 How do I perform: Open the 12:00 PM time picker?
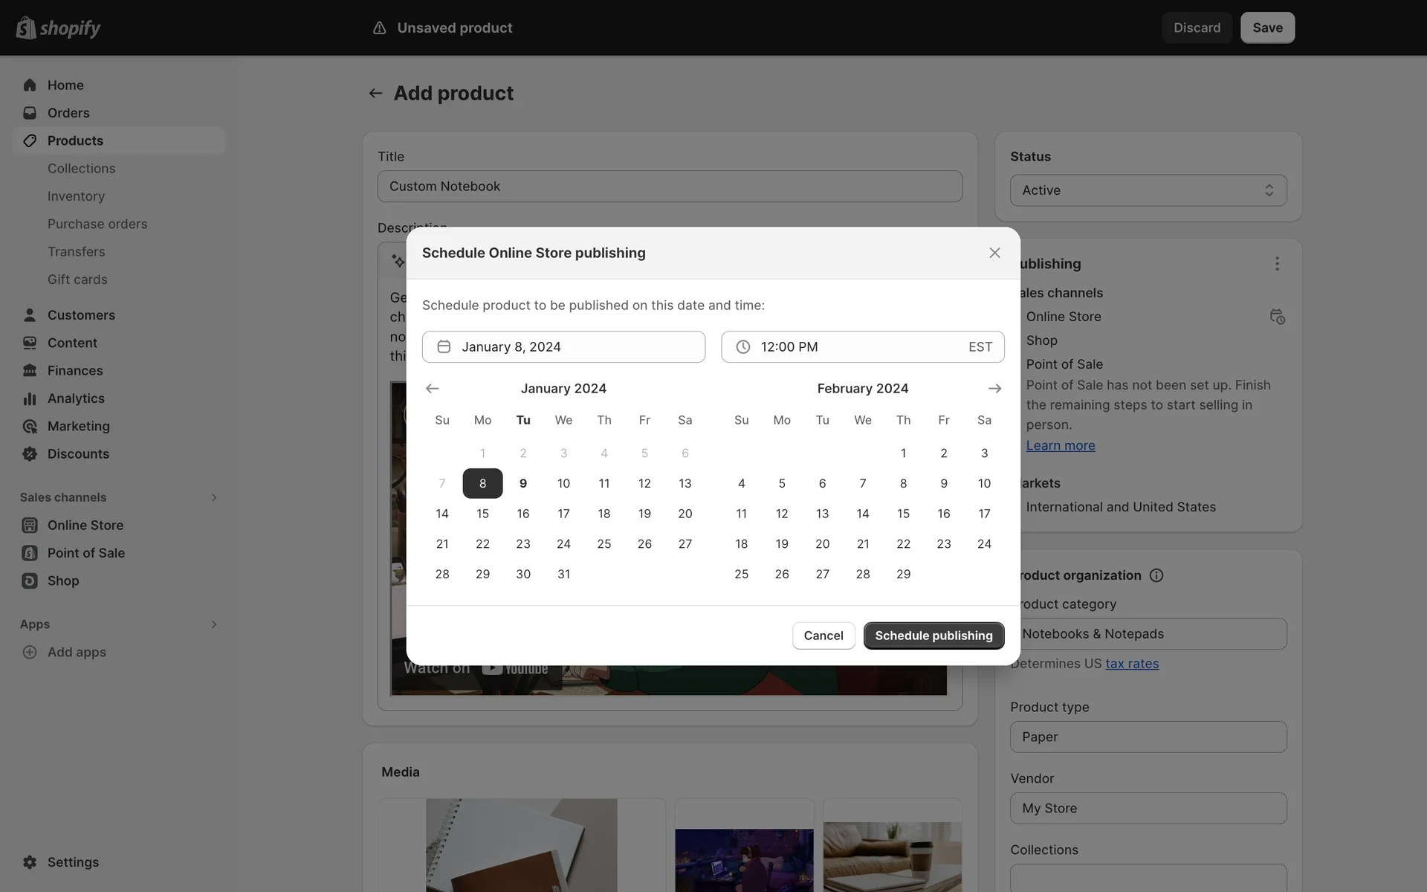click(862, 347)
